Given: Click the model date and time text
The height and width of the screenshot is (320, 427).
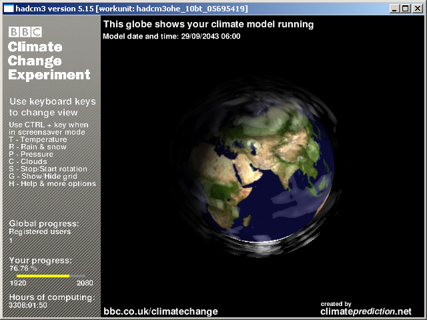Looking at the screenshot, I should (171, 36).
